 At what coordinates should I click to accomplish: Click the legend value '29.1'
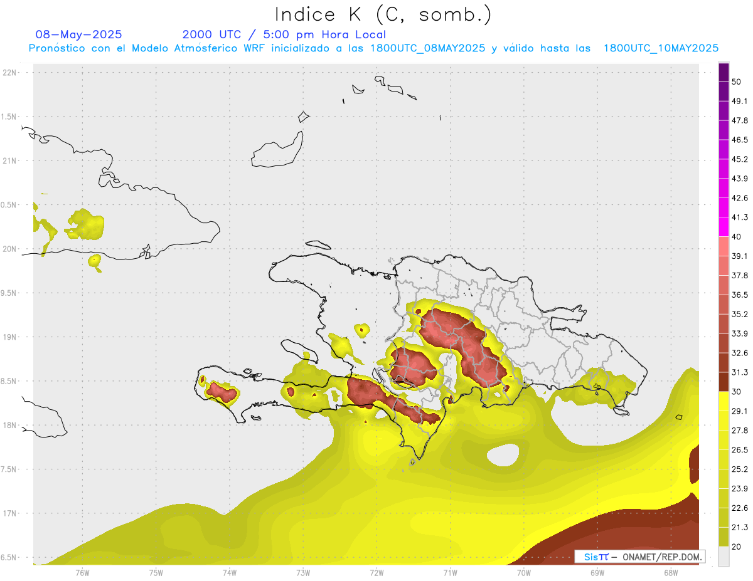(739, 411)
